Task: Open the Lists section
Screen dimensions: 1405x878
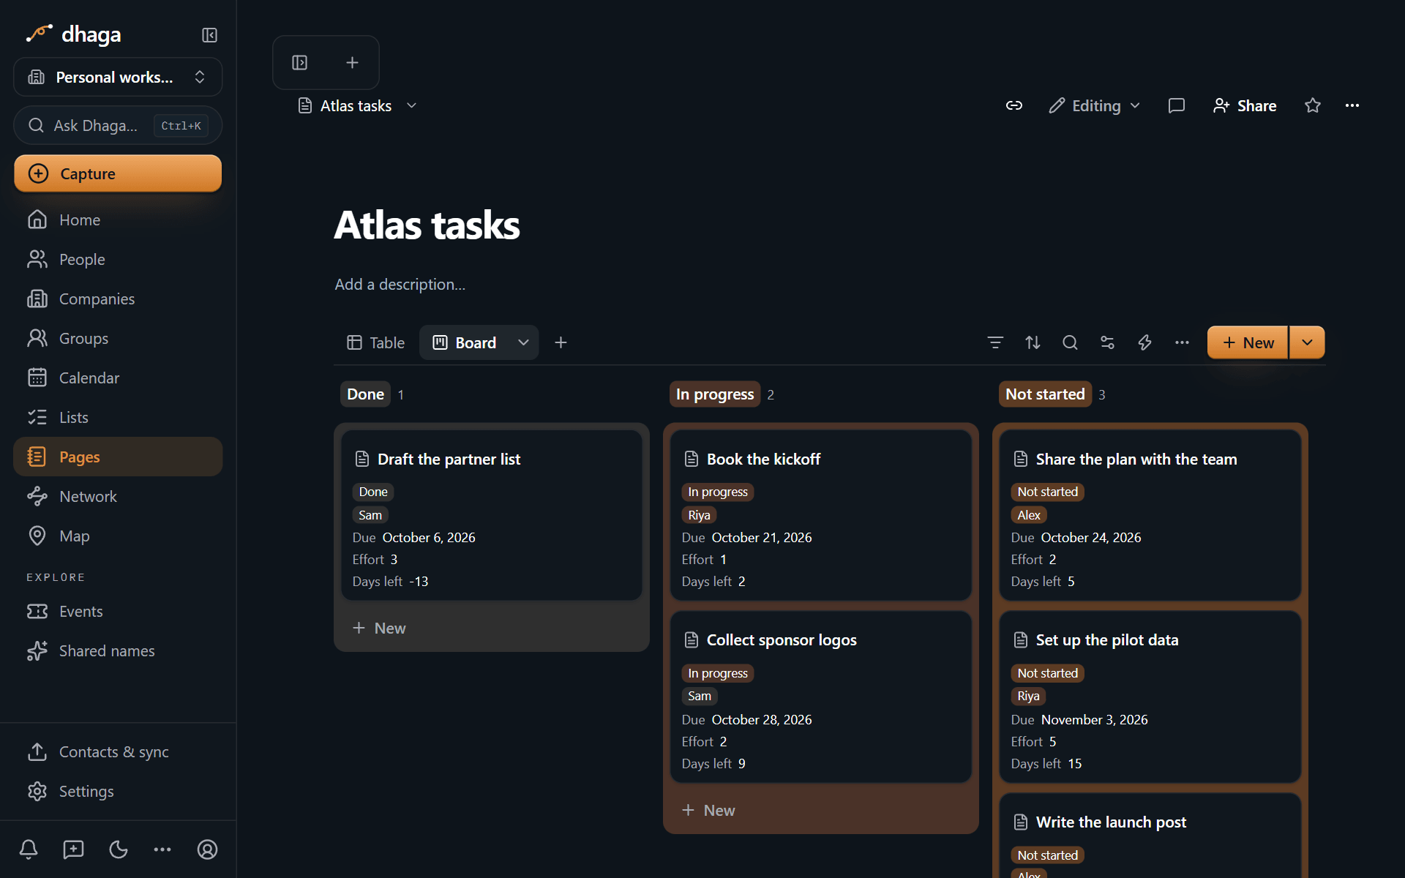Action: [118, 417]
